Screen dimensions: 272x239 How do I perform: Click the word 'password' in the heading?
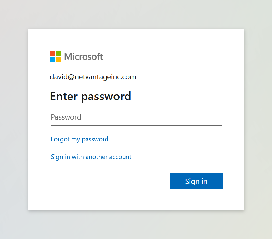106,96
